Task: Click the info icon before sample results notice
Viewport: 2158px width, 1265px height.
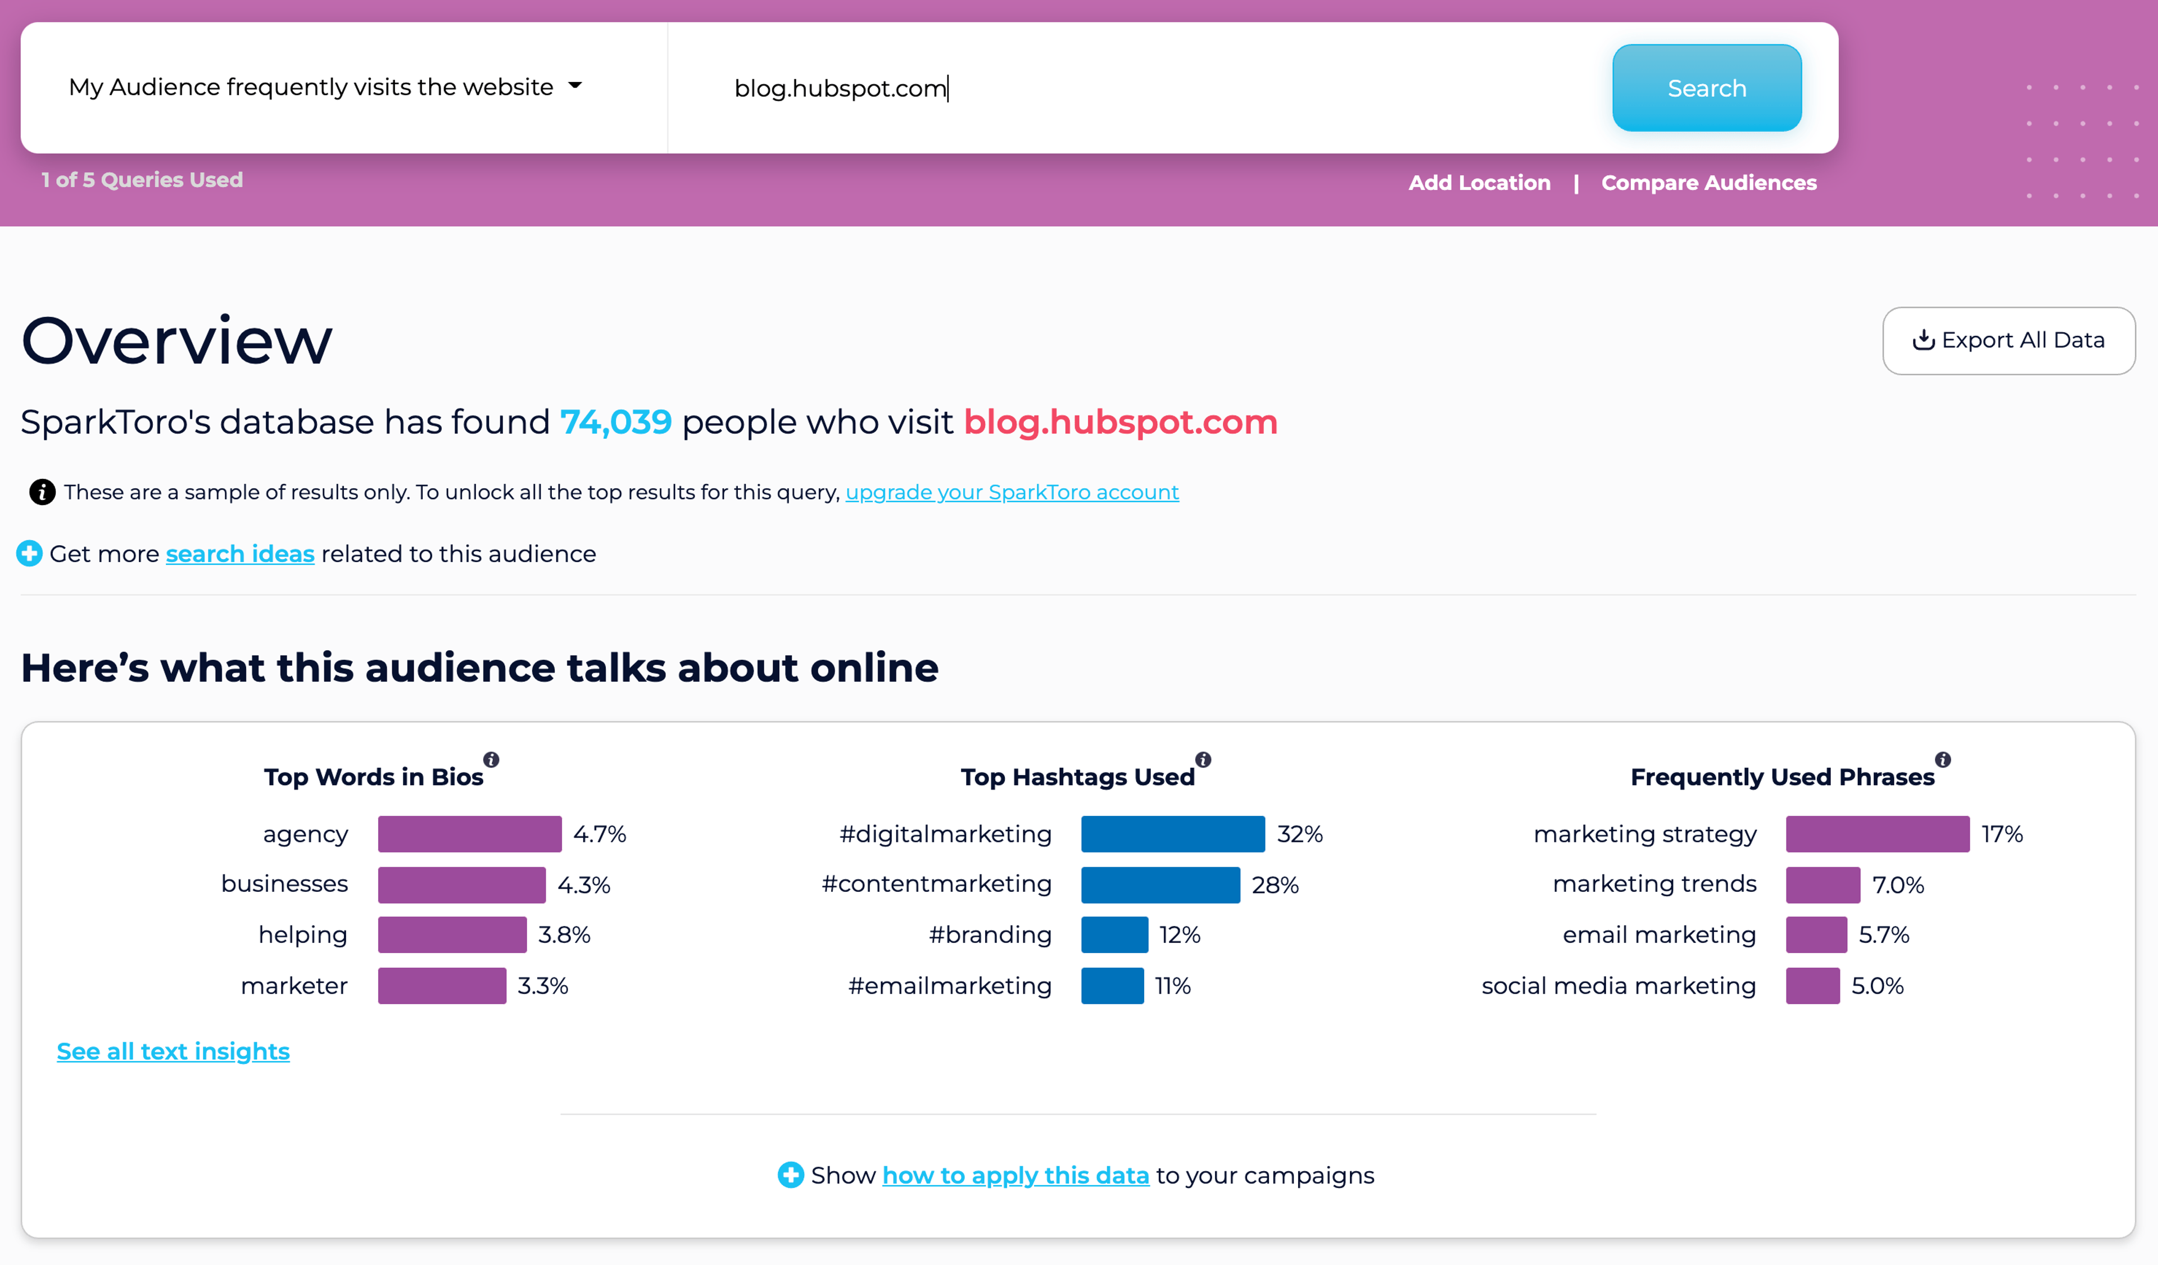Action: tap(42, 492)
